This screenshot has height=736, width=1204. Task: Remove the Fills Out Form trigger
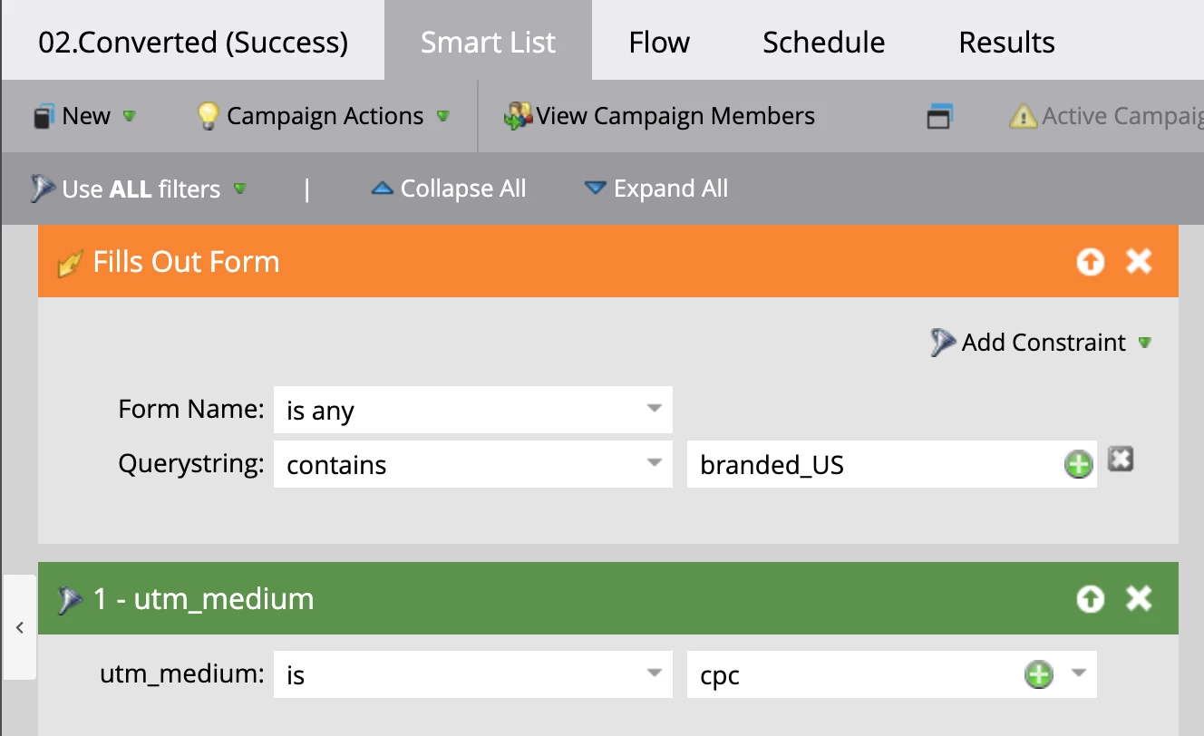coord(1139,262)
